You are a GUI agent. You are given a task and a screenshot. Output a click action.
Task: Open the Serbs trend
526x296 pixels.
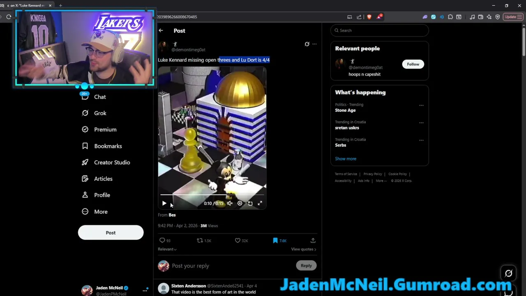(341, 145)
